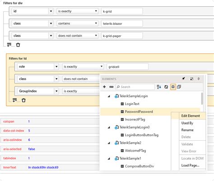The image size is (214, 181).
Task: Click the refresh icon in Elements toolbar
Action: [166, 87]
